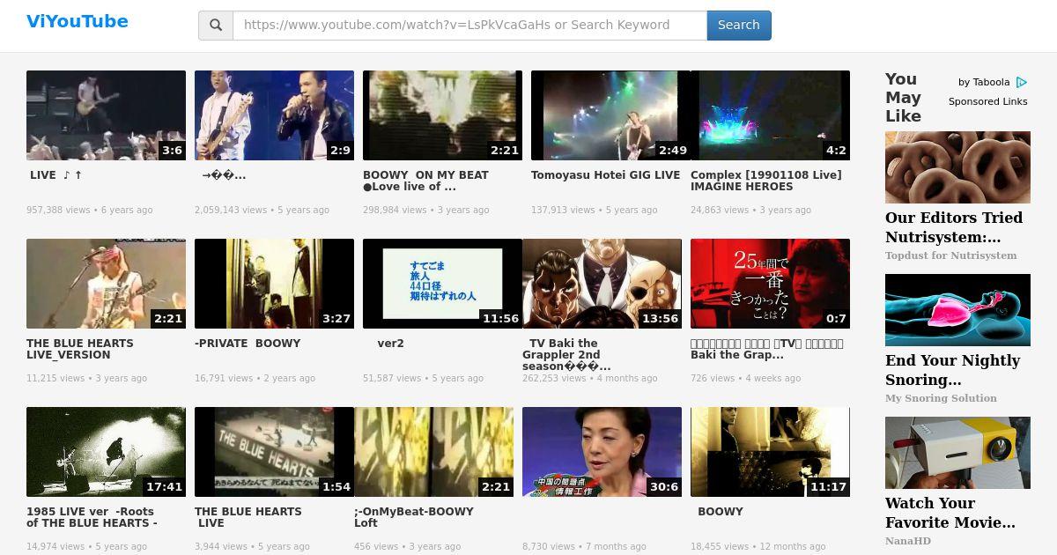Open the snoring solution ad image

957,310
